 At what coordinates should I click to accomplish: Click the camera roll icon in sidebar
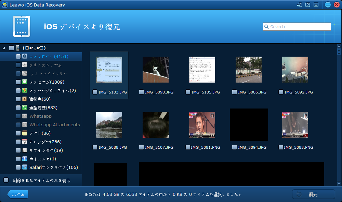click(25, 56)
